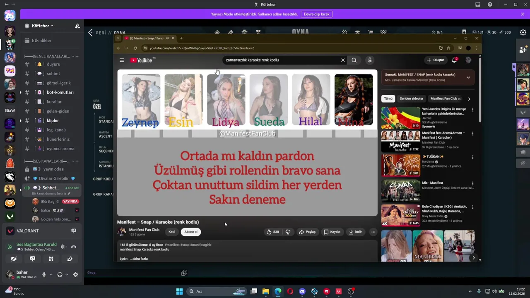Viewport: 530px width, 298px height.
Task: Select the Tümü filter chip
Action: tap(388, 99)
